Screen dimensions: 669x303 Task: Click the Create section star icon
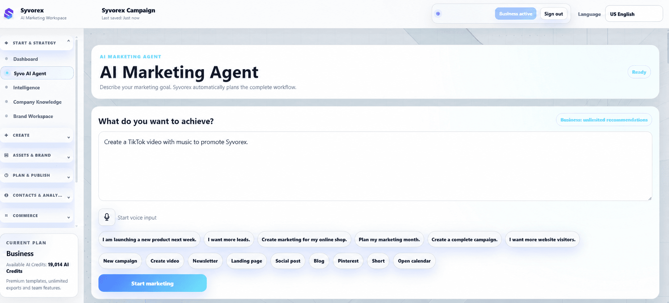click(x=6, y=135)
